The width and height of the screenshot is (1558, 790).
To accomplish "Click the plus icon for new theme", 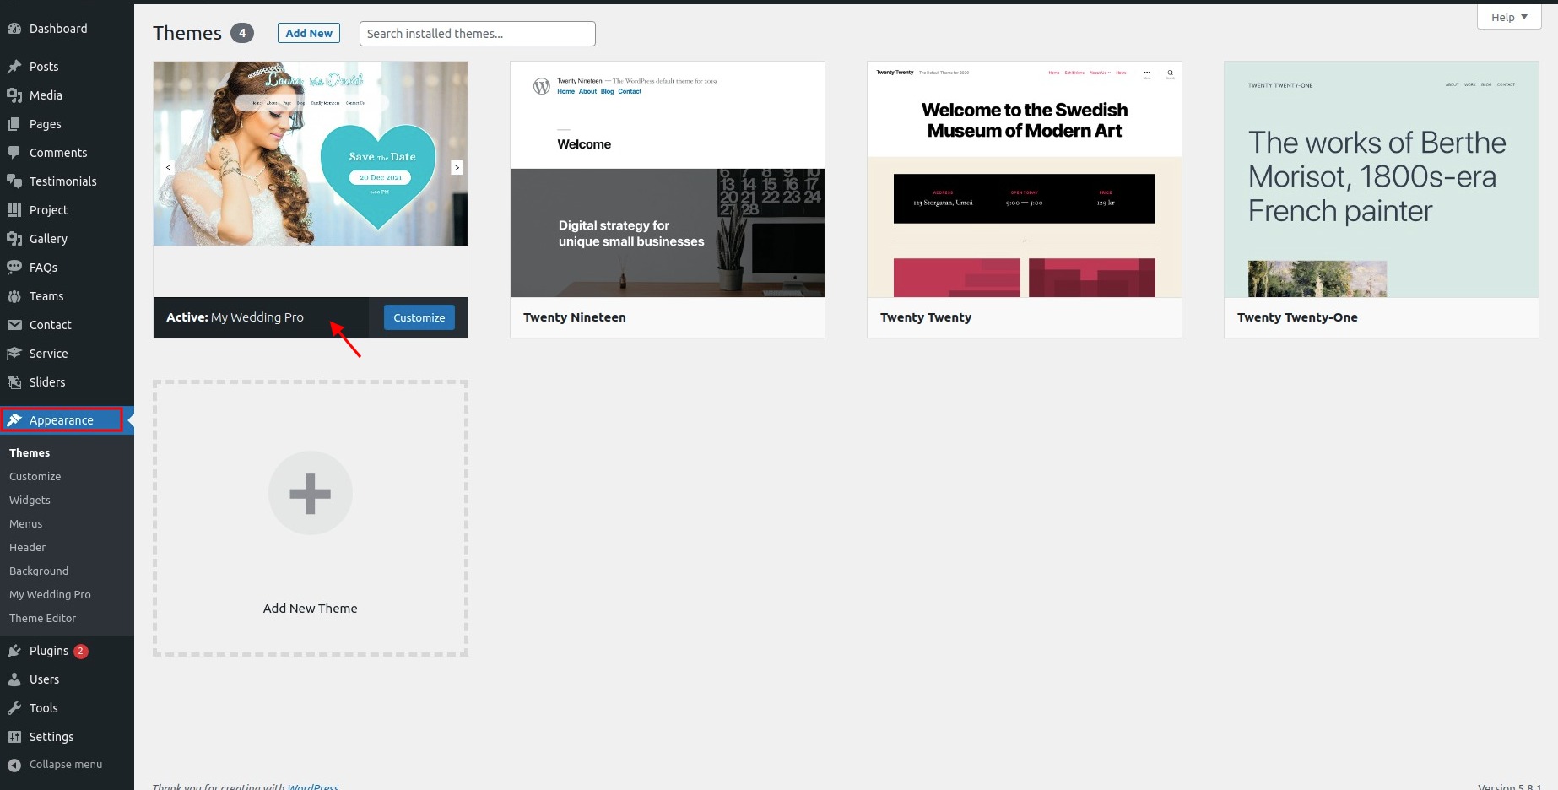I will (310, 494).
